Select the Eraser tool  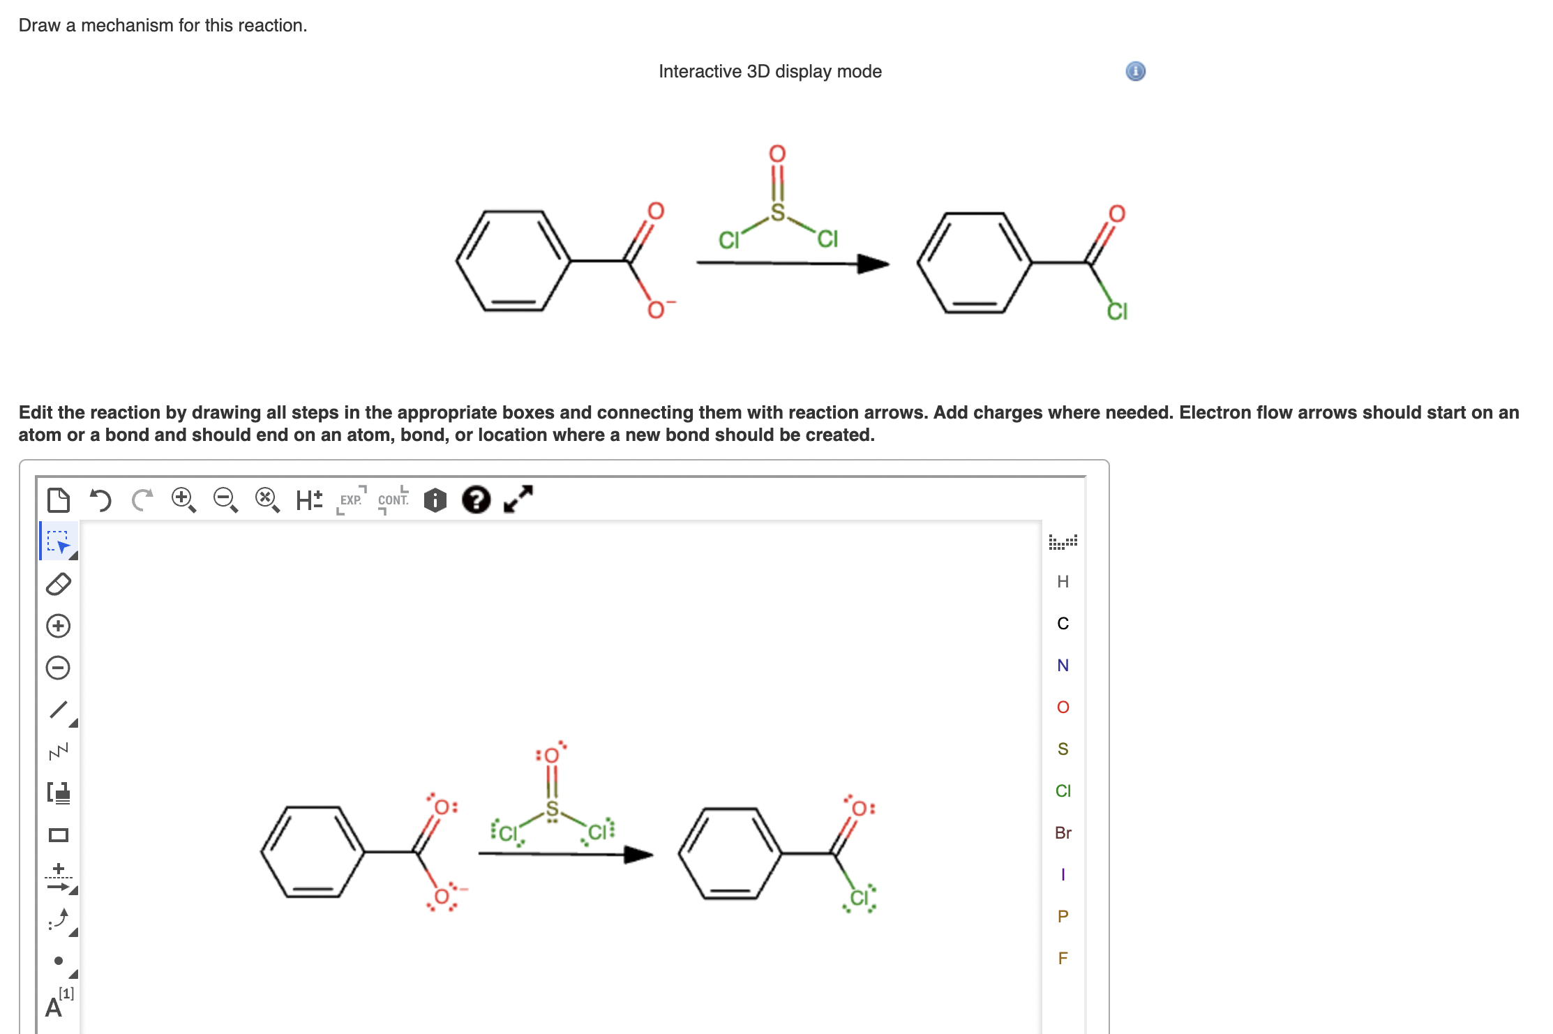tap(57, 585)
